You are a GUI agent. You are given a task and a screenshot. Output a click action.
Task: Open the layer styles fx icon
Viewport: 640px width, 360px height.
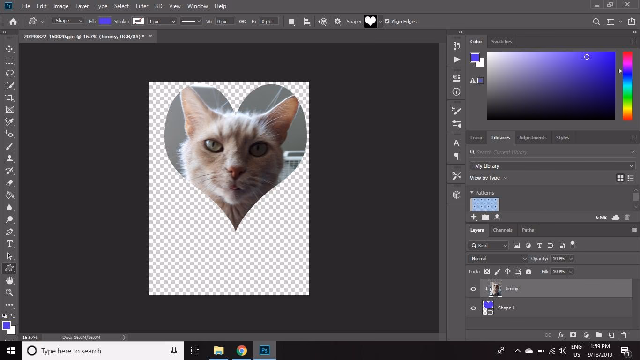point(561,335)
